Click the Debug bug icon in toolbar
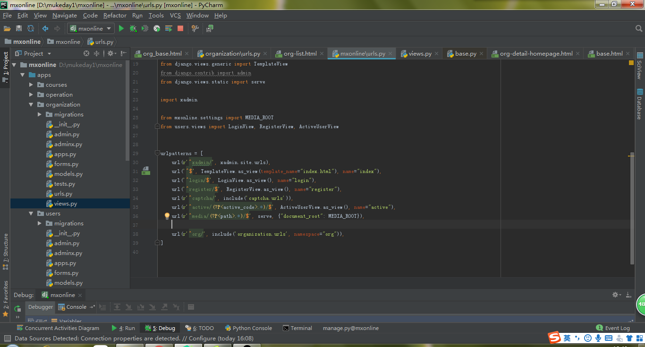 (x=133, y=29)
